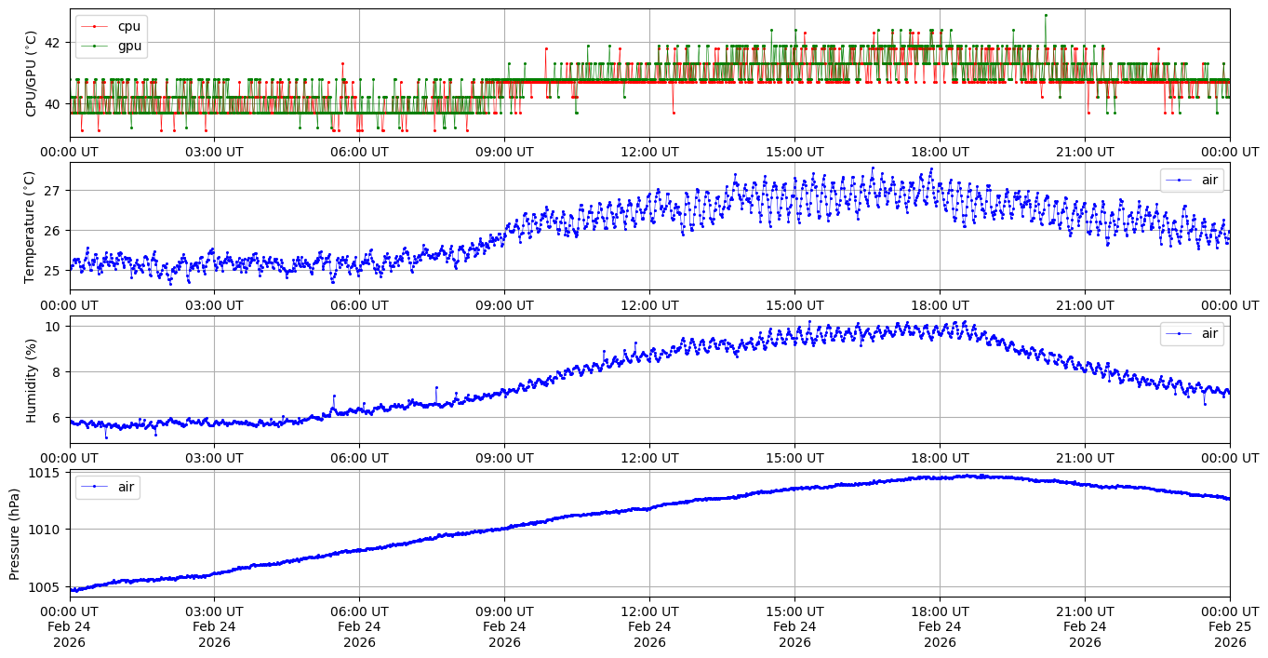Click 21:00 UT tick under the Temperature plot
Screen dimensions: 1268x658
1085,304
